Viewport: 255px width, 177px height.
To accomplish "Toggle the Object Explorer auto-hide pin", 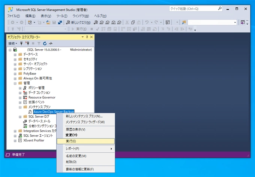I will click(87, 37).
